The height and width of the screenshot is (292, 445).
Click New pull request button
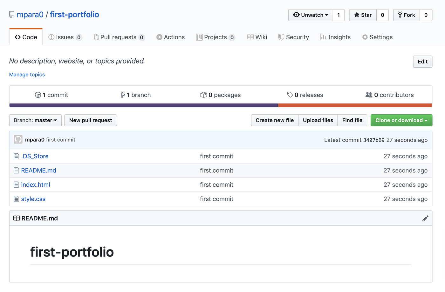pyautogui.click(x=91, y=120)
